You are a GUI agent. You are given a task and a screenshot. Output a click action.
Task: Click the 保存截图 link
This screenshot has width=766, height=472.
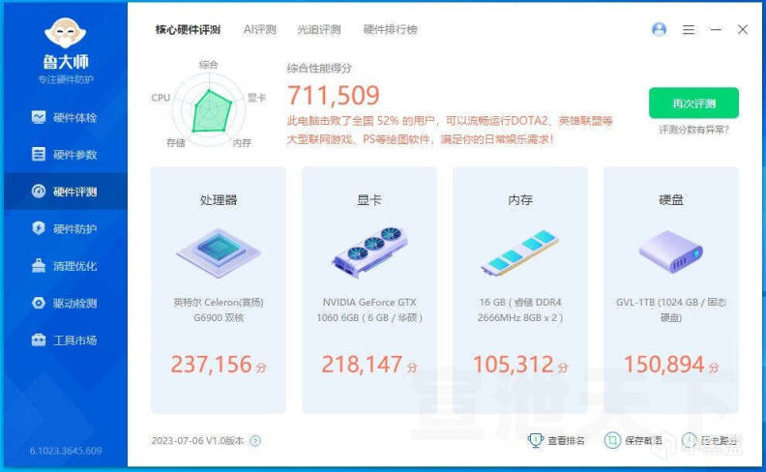(643, 441)
